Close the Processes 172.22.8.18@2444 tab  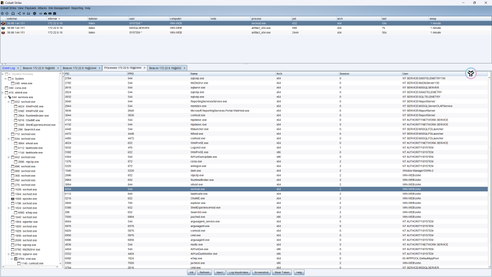point(145,68)
